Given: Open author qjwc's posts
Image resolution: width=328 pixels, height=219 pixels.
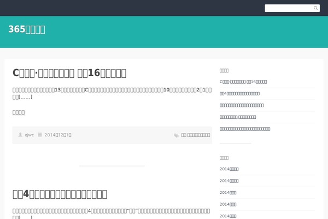Looking at the screenshot, I should [30, 135].
